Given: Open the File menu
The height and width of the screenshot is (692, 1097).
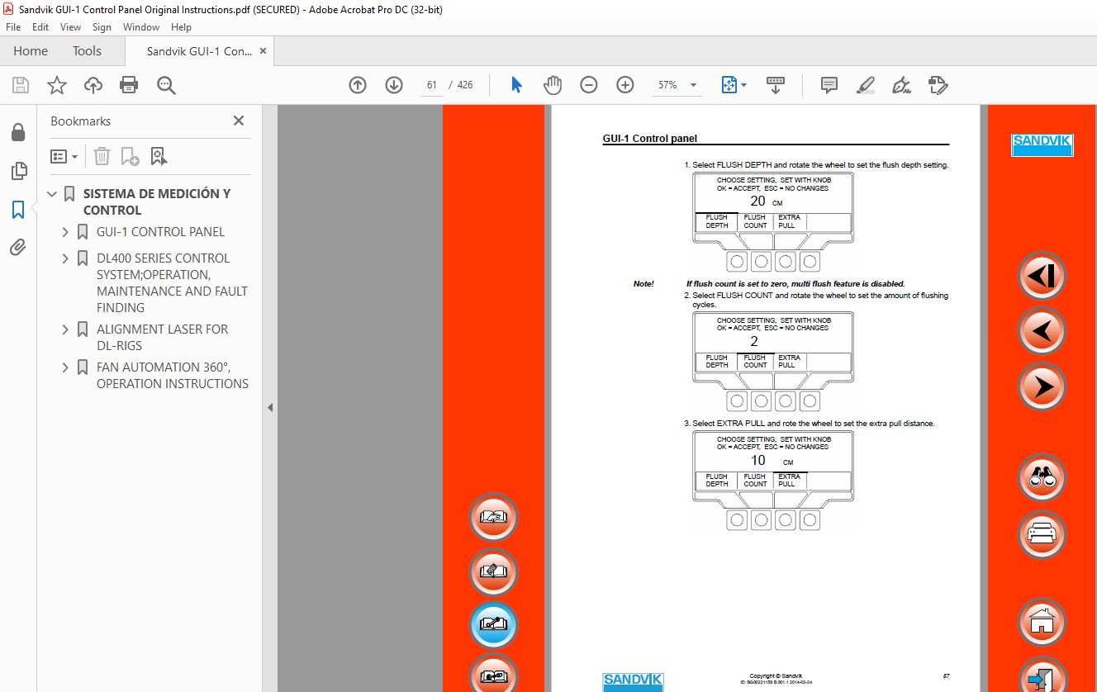Looking at the screenshot, I should [13, 27].
